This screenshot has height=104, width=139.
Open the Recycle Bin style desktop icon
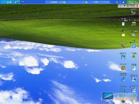(134, 69)
